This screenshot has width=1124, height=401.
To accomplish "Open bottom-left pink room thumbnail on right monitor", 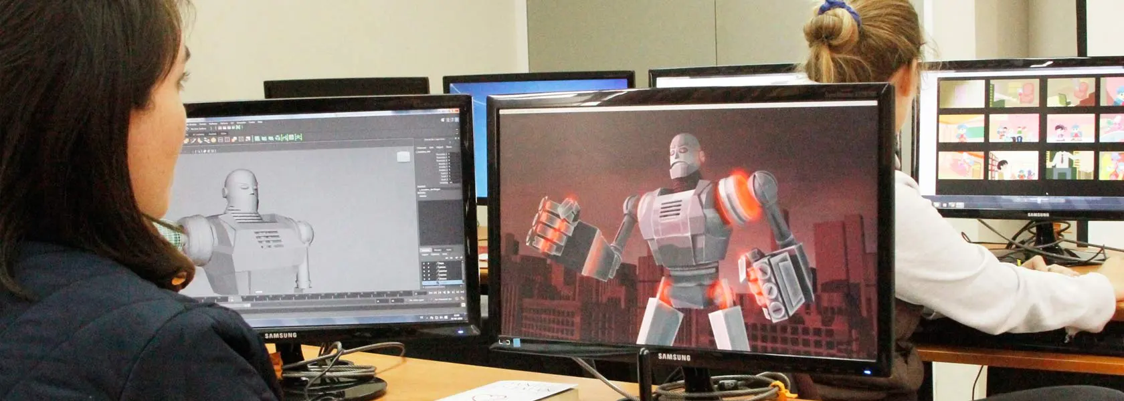I will pyautogui.click(x=961, y=165).
